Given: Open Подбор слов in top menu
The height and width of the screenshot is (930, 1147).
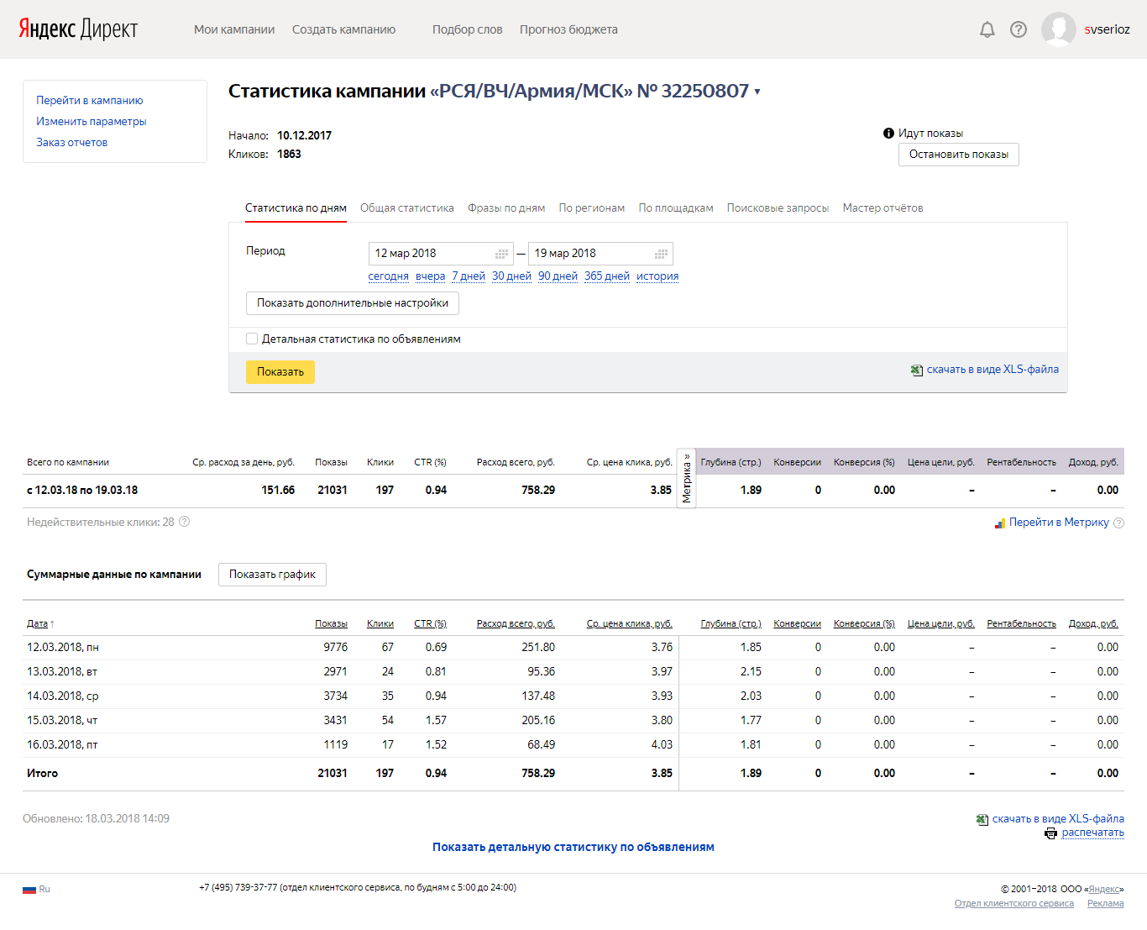Looking at the screenshot, I should [x=468, y=29].
